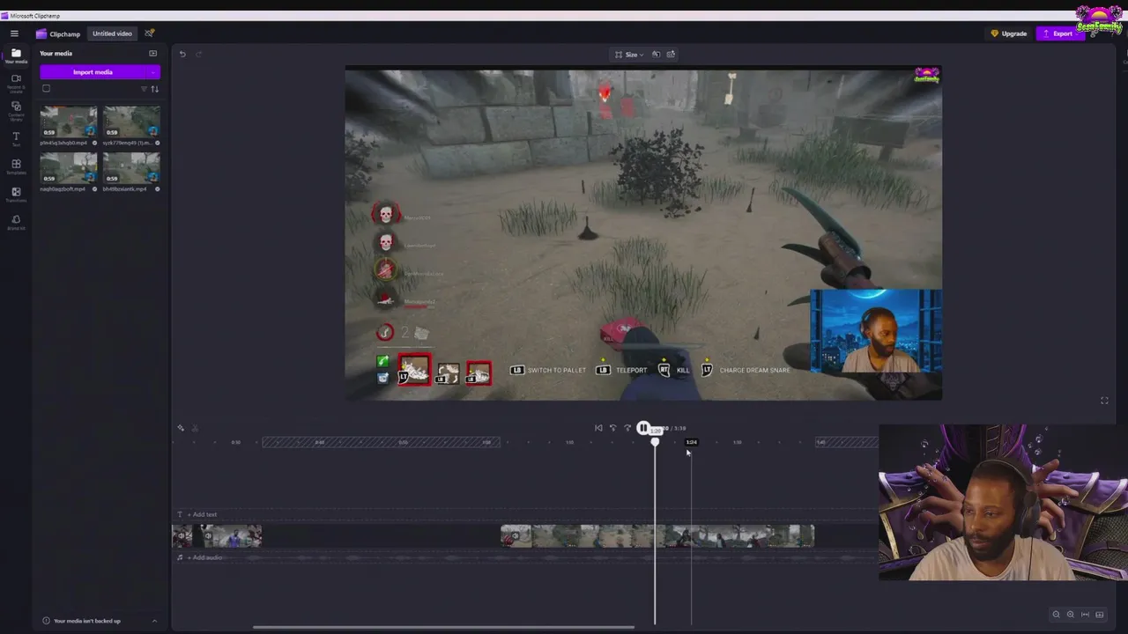The image size is (1128, 634).
Task: Select the Untitled video title tab
Action: 112,33
